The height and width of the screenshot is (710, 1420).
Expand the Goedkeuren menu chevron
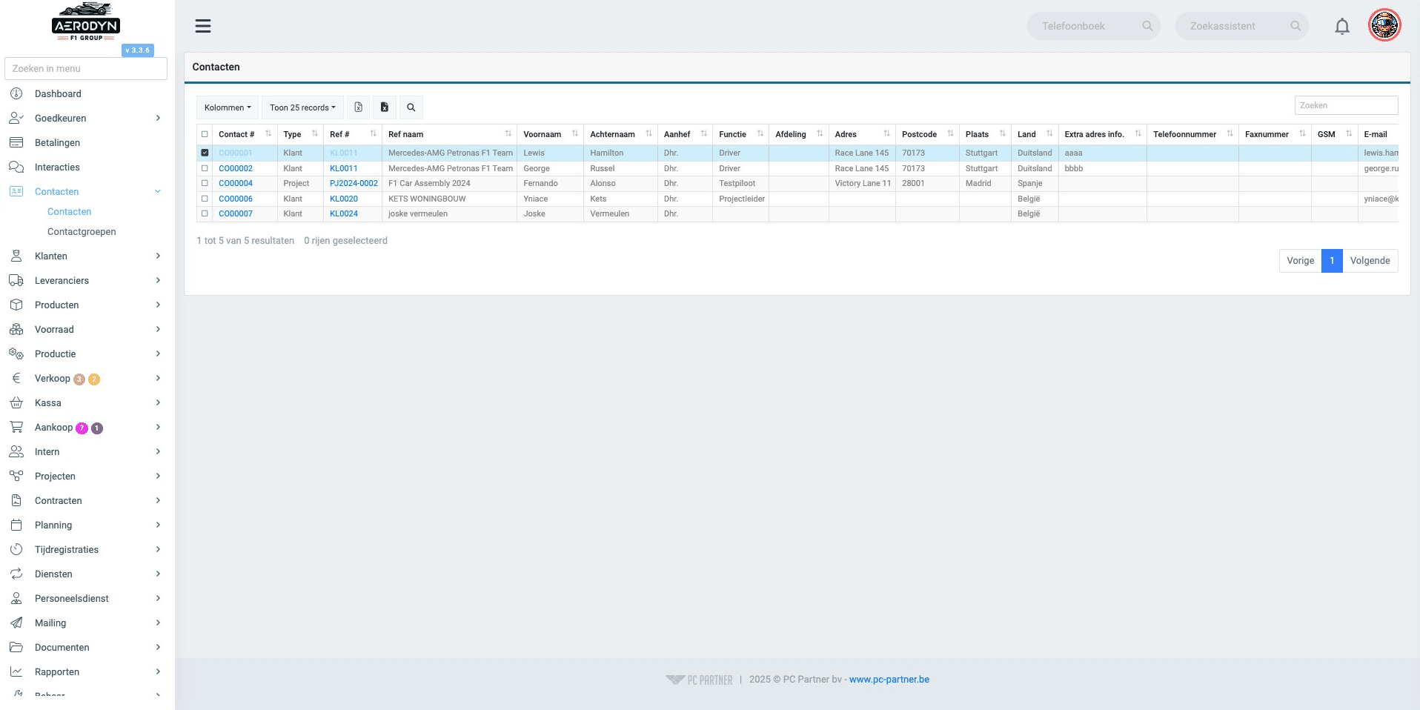(x=158, y=118)
